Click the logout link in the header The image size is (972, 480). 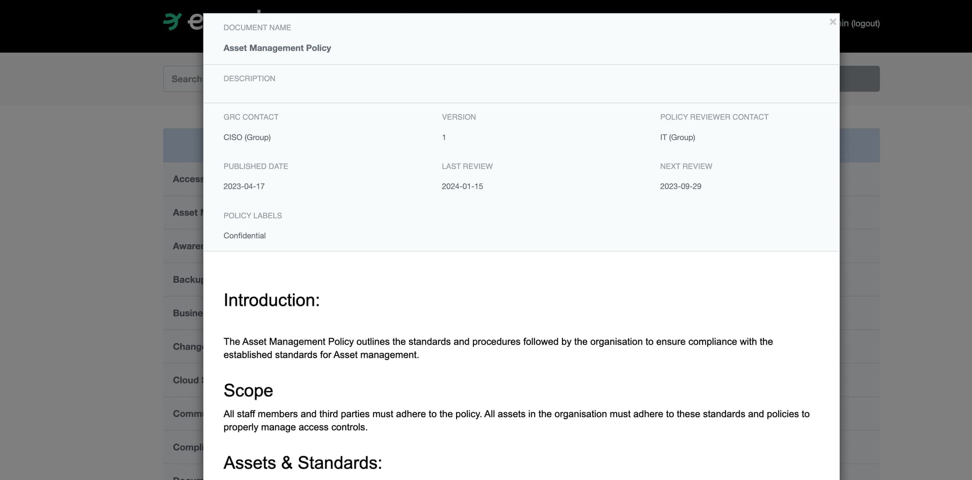tap(865, 23)
